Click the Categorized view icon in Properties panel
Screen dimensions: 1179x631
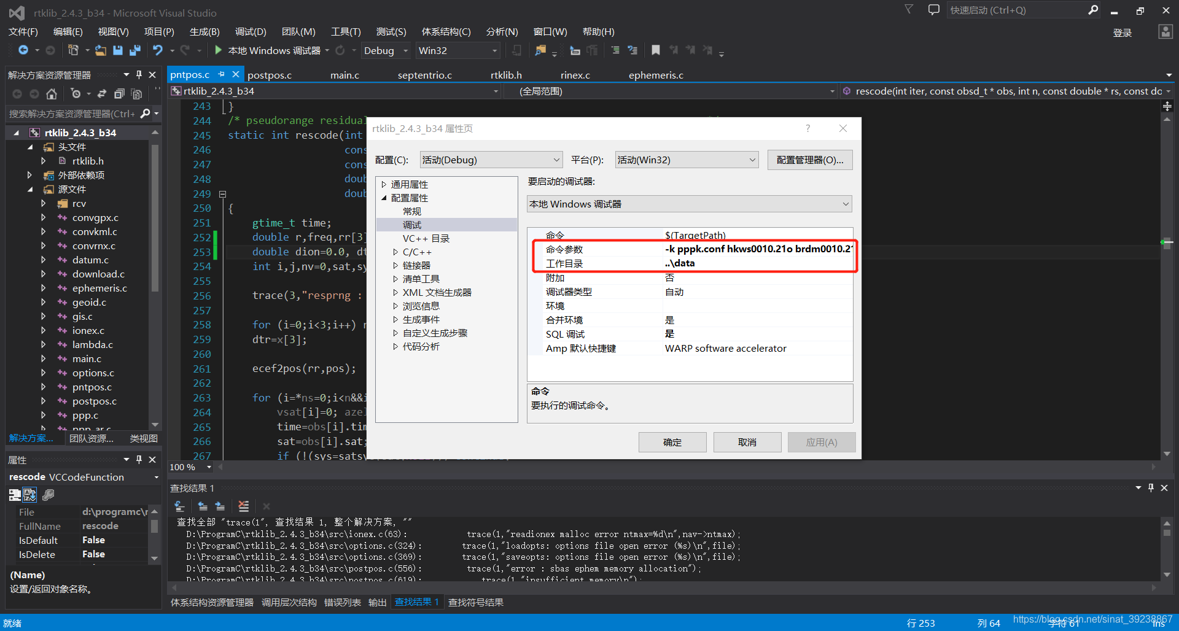coord(15,495)
